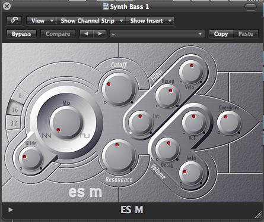Click the Compare button
The height and width of the screenshot is (222, 264).
[58, 34]
